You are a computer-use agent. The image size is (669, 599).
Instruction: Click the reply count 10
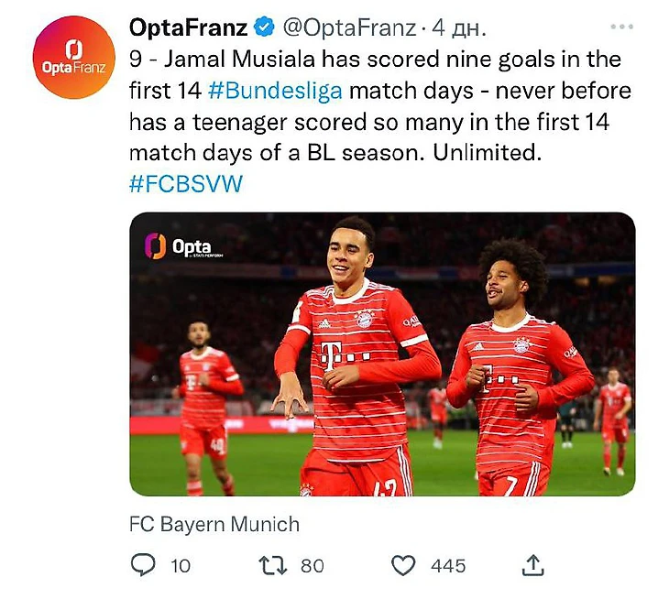[181, 566]
